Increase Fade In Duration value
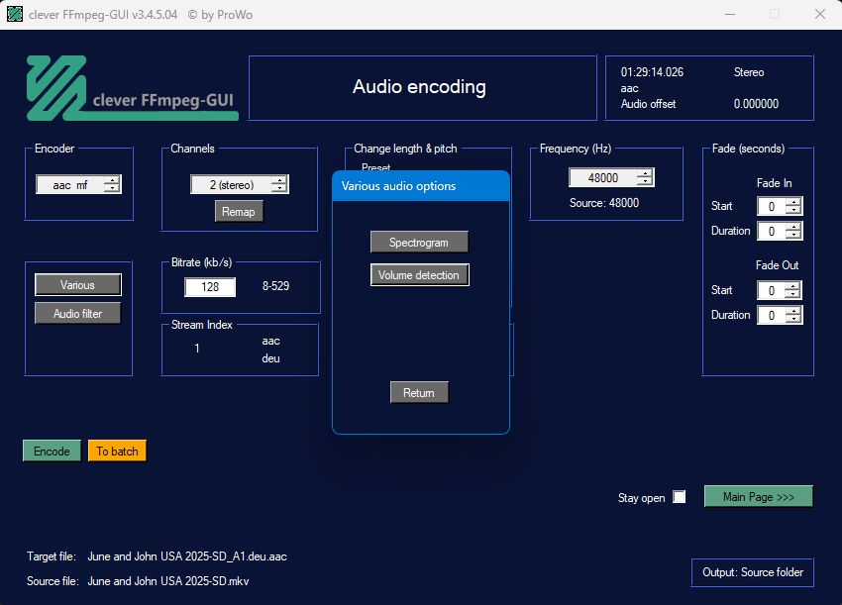 (x=793, y=227)
